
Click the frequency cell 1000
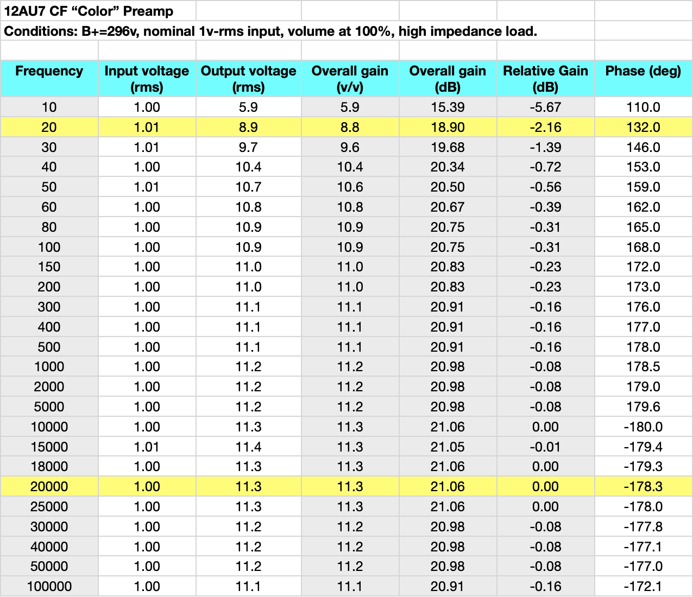click(49, 366)
